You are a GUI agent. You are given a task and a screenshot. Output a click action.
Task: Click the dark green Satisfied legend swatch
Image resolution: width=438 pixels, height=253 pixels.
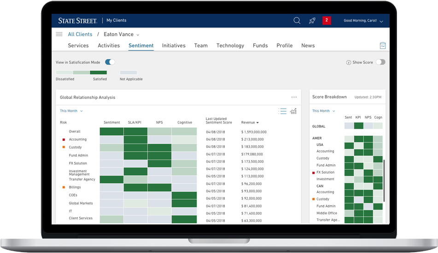coord(98,73)
